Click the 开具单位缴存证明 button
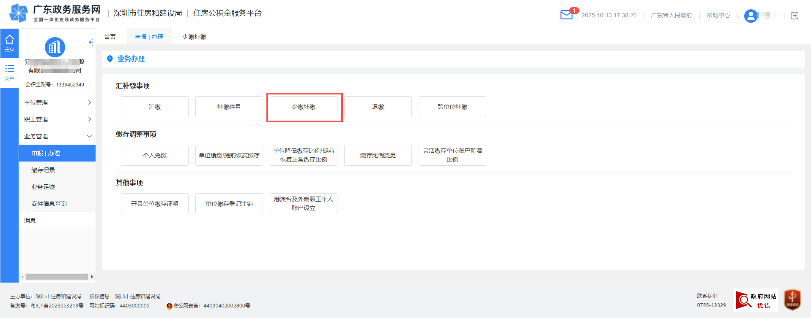 [x=155, y=204]
